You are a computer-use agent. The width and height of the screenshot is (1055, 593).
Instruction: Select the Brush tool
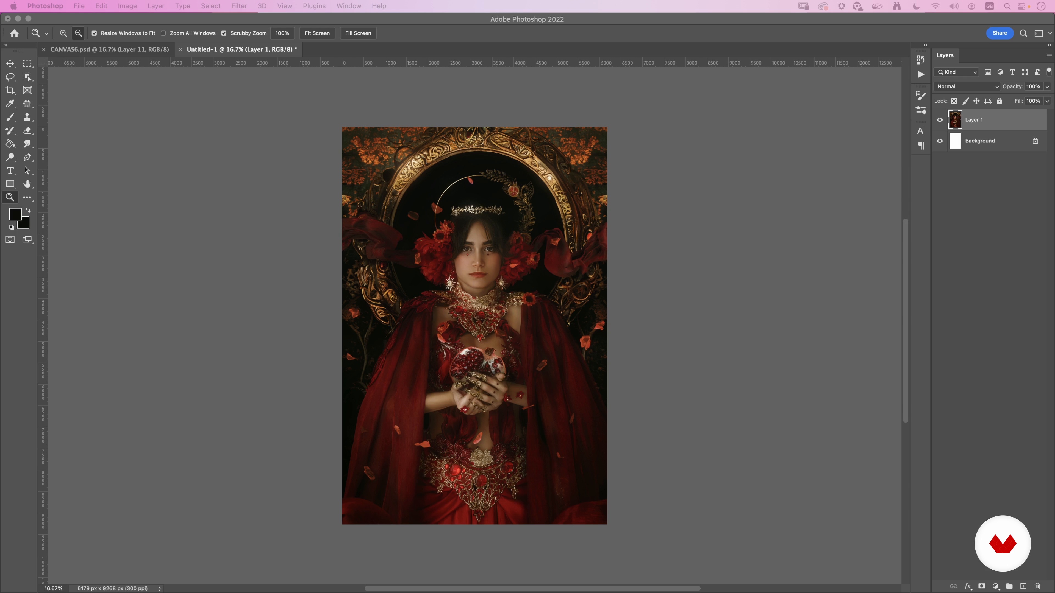click(x=10, y=117)
